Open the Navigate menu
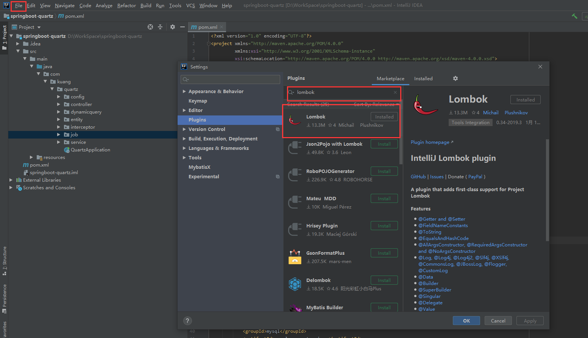 (65, 6)
